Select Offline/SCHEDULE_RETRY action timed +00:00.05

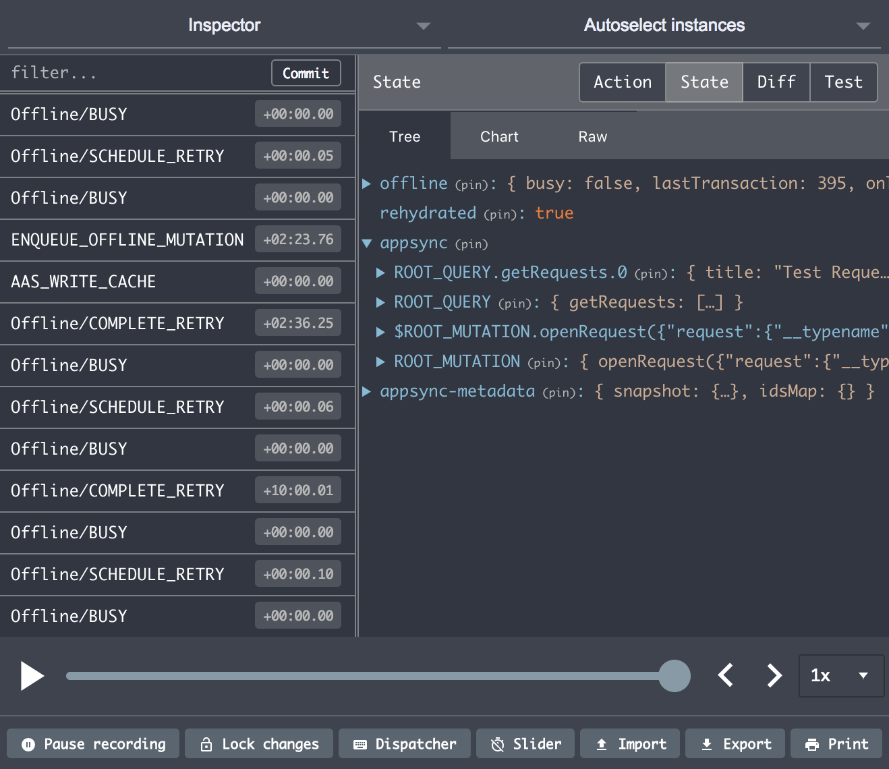(x=177, y=156)
